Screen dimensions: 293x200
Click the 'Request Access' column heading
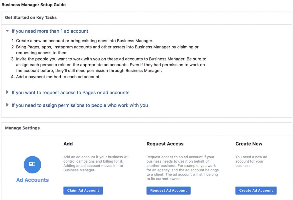165,144
